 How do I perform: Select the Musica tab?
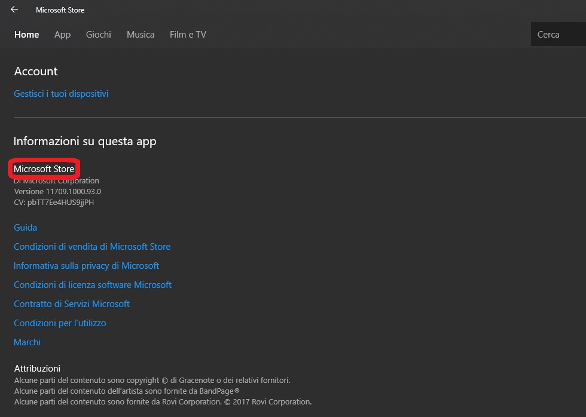[141, 34]
